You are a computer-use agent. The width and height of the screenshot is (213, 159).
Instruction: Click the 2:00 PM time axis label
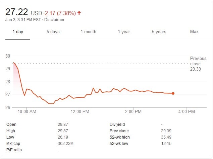[133, 112]
